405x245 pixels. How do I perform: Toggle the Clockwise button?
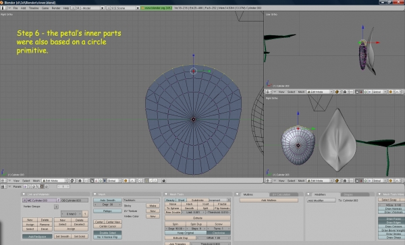(219, 233)
